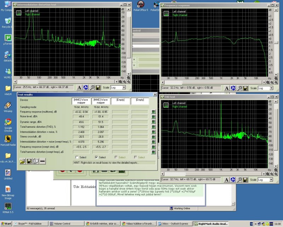Screen dimensions: 283x227
Task: Click blue swap-arrows icon in Frequency response window
Action: [233, 88]
